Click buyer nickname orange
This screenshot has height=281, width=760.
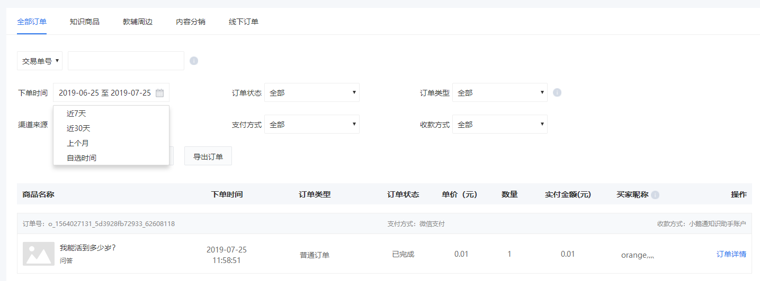[x=638, y=255]
